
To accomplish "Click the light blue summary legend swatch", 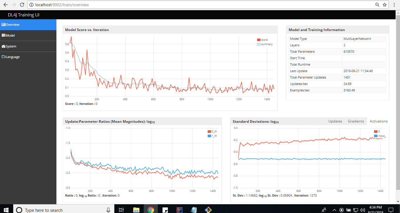I will 259,44.
